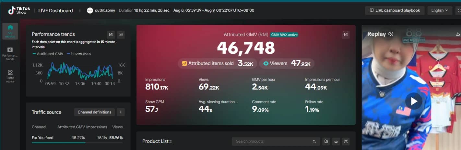Click the fullscreen icon in the header

(458, 10)
